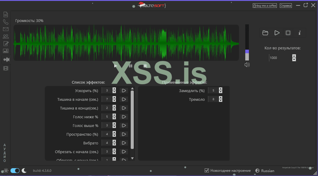Click the Ускорить (%) value field
318x176 pixels.
pos(107,91)
